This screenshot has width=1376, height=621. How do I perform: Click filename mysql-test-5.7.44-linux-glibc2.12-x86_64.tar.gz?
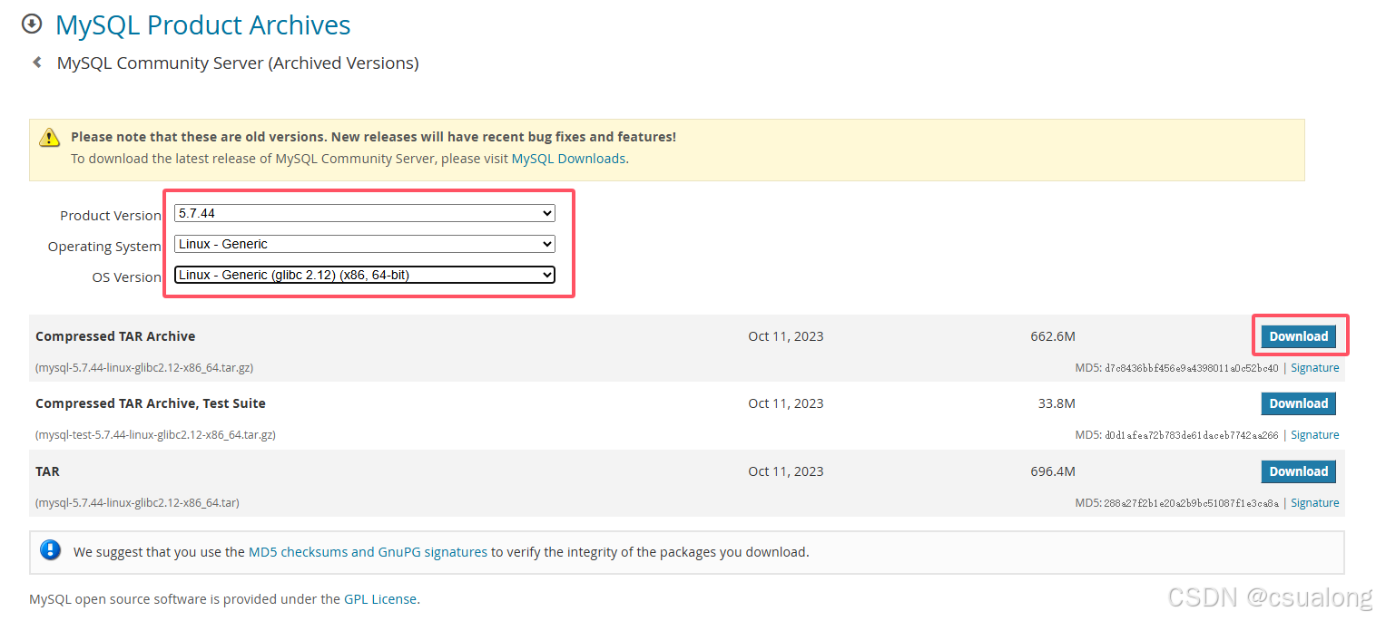[x=155, y=435]
